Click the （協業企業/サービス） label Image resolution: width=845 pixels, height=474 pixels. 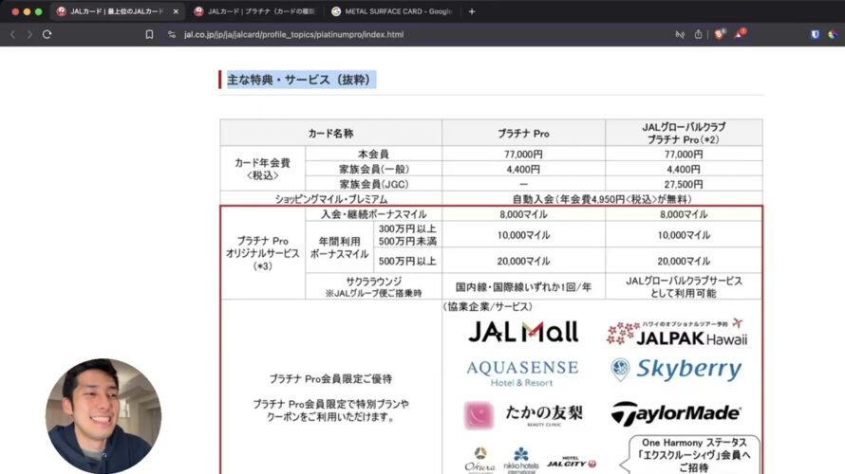[488, 306]
